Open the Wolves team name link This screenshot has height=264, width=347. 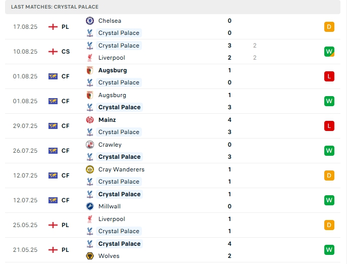tap(109, 256)
